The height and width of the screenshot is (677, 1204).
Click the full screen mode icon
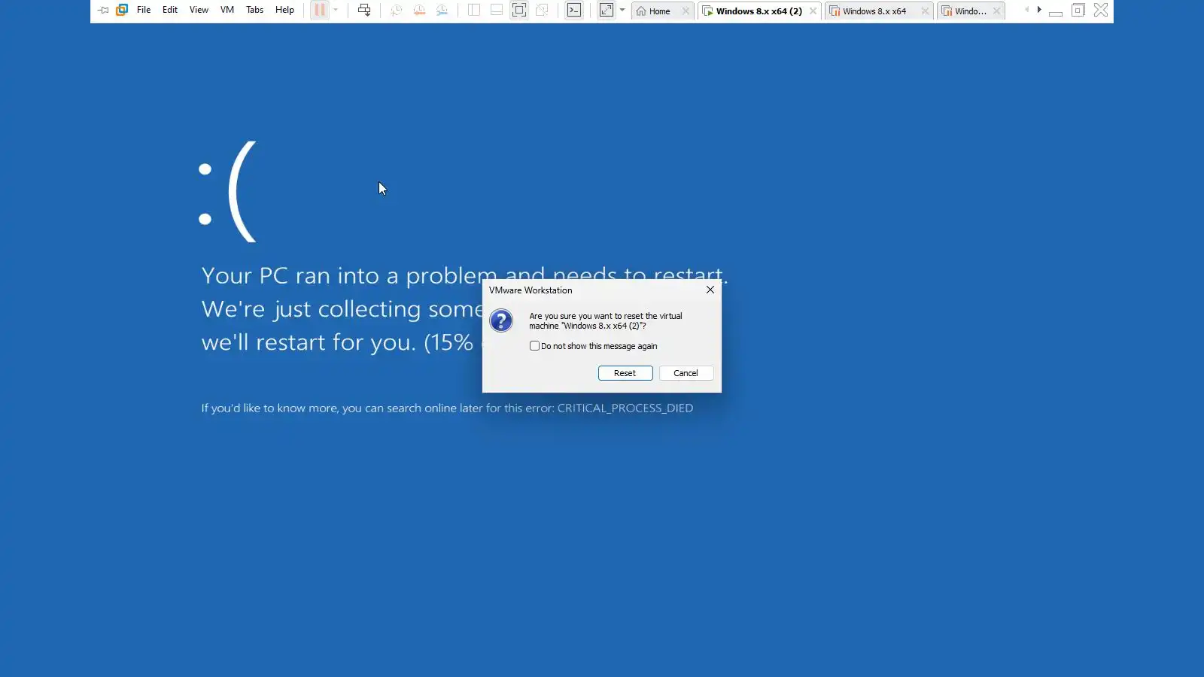pyautogui.click(x=519, y=10)
